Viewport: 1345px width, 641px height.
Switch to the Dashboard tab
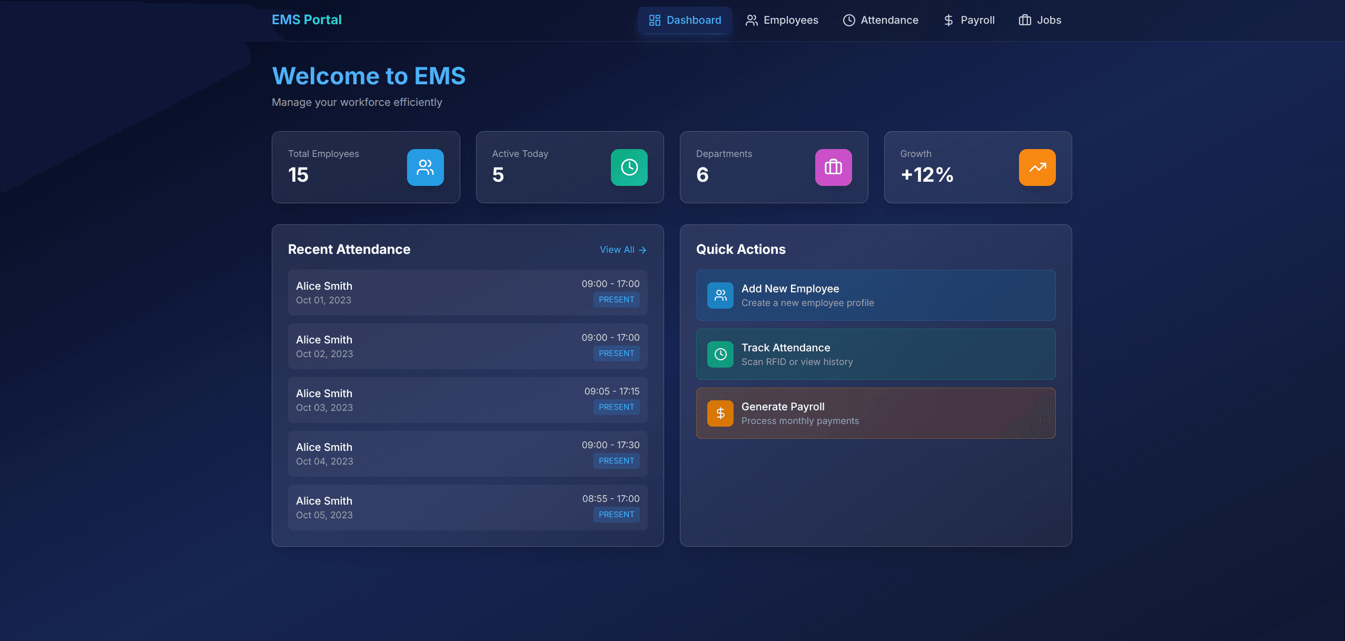pyautogui.click(x=685, y=20)
